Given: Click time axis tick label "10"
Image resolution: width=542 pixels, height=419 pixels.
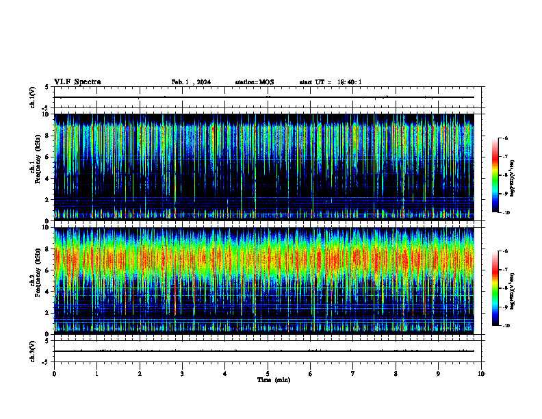Looking at the screenshot, I should pos(481,374).
